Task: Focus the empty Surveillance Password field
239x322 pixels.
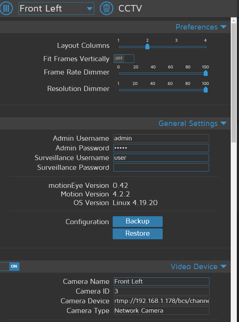Action: point(161,167)
